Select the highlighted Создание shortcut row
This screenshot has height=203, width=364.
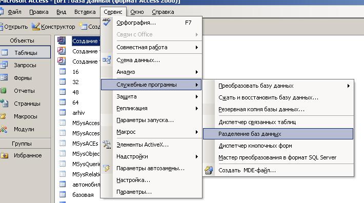coord(86,41)
